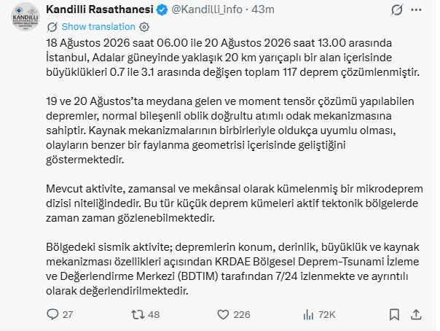This screenshot has height=331, width=440.
Task: Open the three-dot more options menu
Action: click(416, 9)
